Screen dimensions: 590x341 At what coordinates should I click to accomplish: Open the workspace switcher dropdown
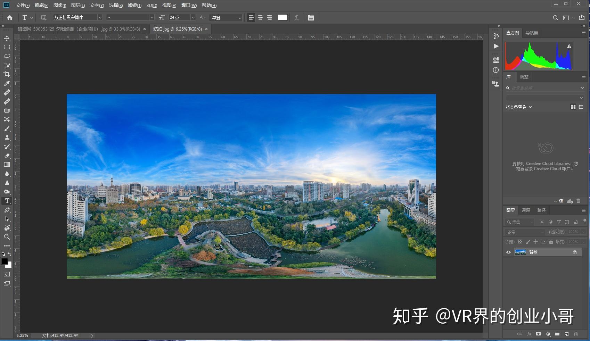click(x=569, y=18)
